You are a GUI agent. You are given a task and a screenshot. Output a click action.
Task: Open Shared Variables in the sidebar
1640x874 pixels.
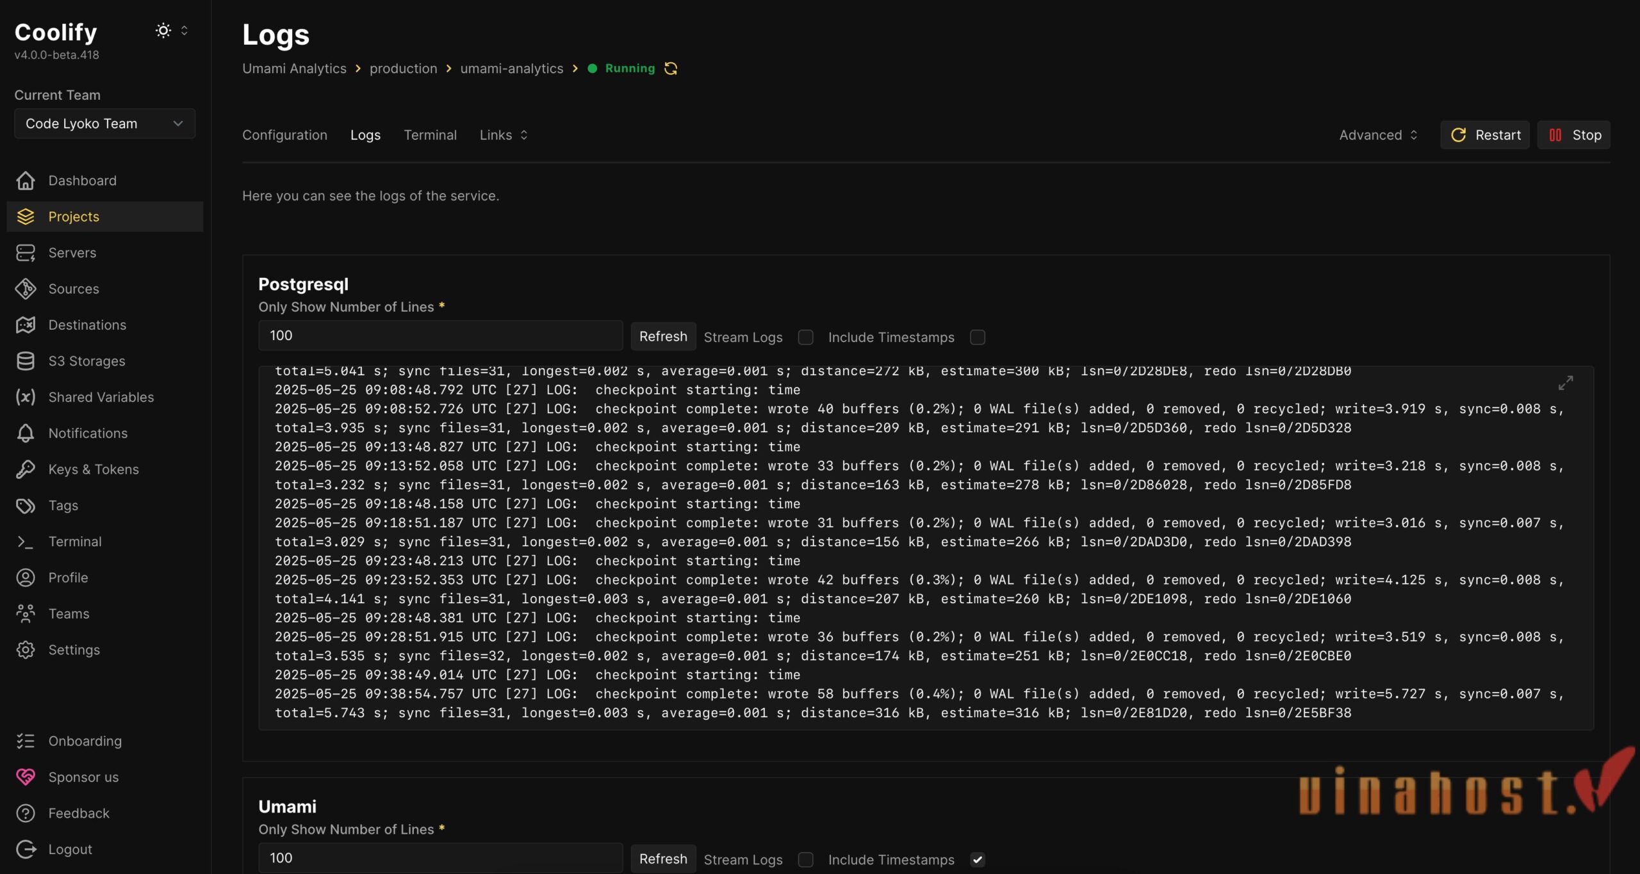pyautogui.click(x=104, y=397)
